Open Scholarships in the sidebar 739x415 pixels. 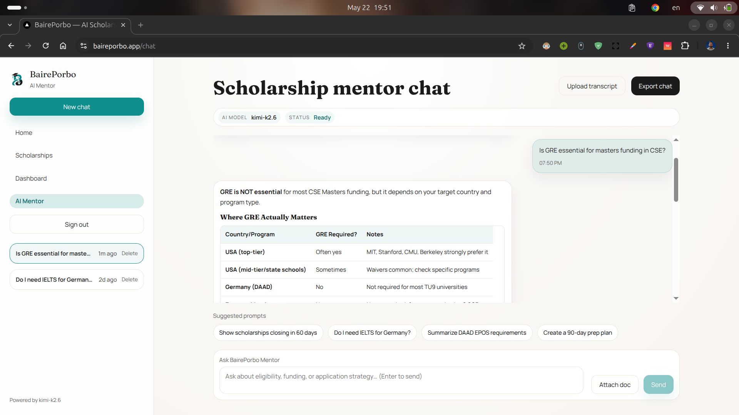34,155
